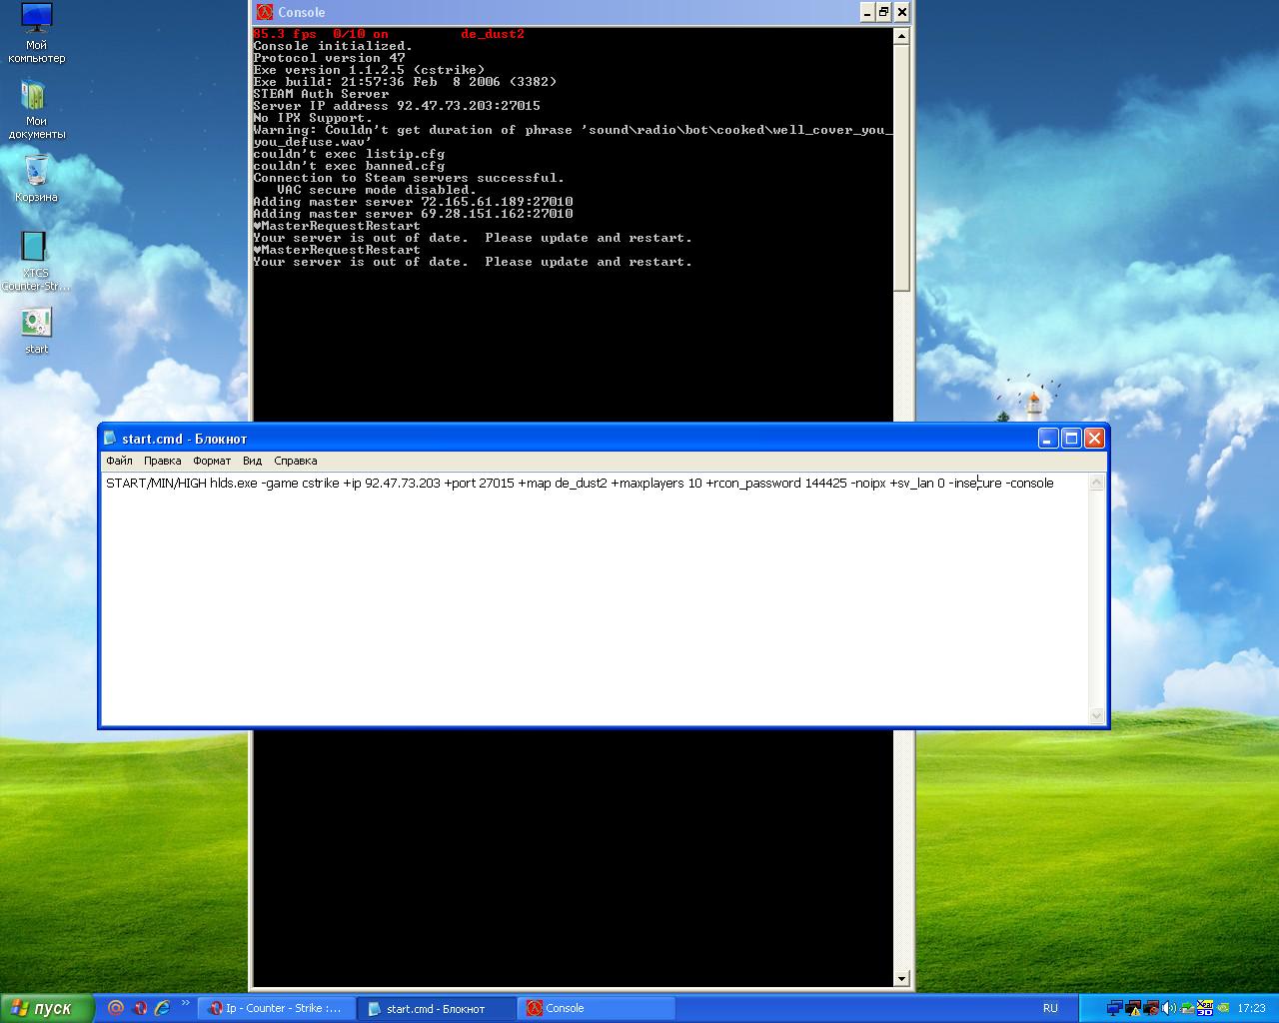Image resolution: width=1279 pixels, height=1023 pixels.
Task: Select the XTCS Counter-Strike desktop shortcut
Action: (36, 261)
